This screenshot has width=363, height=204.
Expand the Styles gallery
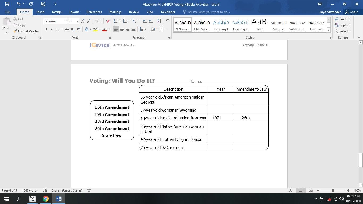[x=328, y=30]
